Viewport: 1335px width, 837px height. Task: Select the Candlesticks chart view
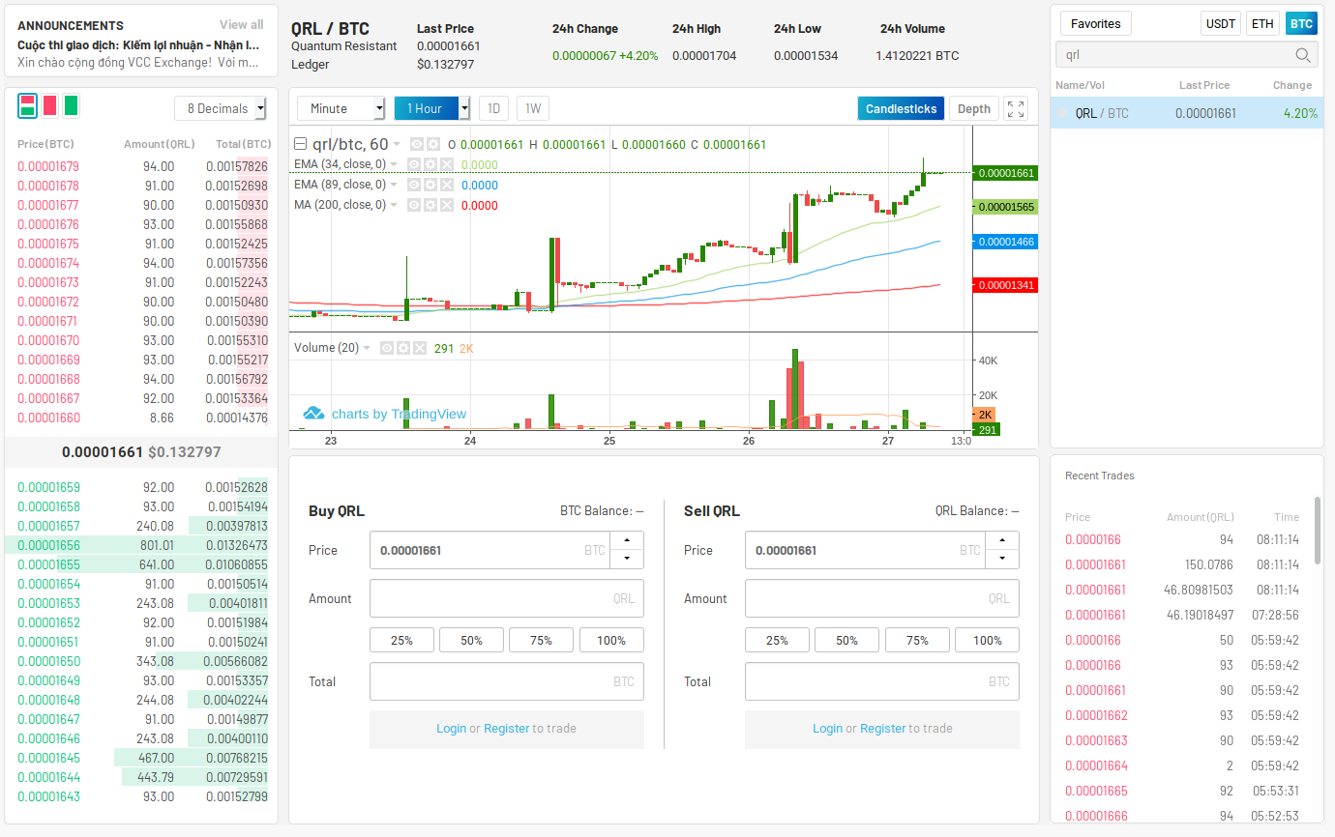point(902,108)
